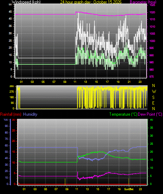Select the "Dew Point (°C)" legend label
Screen dimensions: 163x194
point(150,114)
